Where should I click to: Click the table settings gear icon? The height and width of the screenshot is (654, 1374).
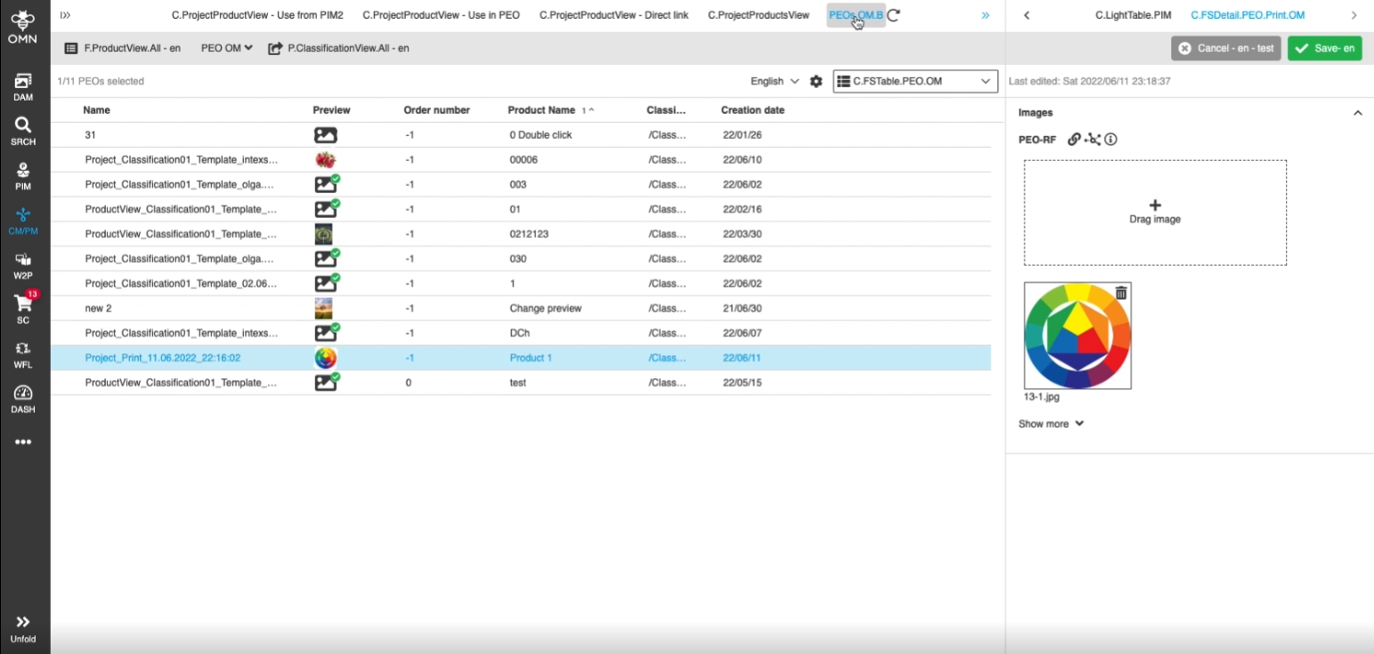pyautogui.click(x=816, y=81)
